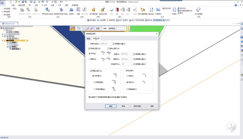Check the 修剪拐形 checkbox

click(x=127, y=89)
